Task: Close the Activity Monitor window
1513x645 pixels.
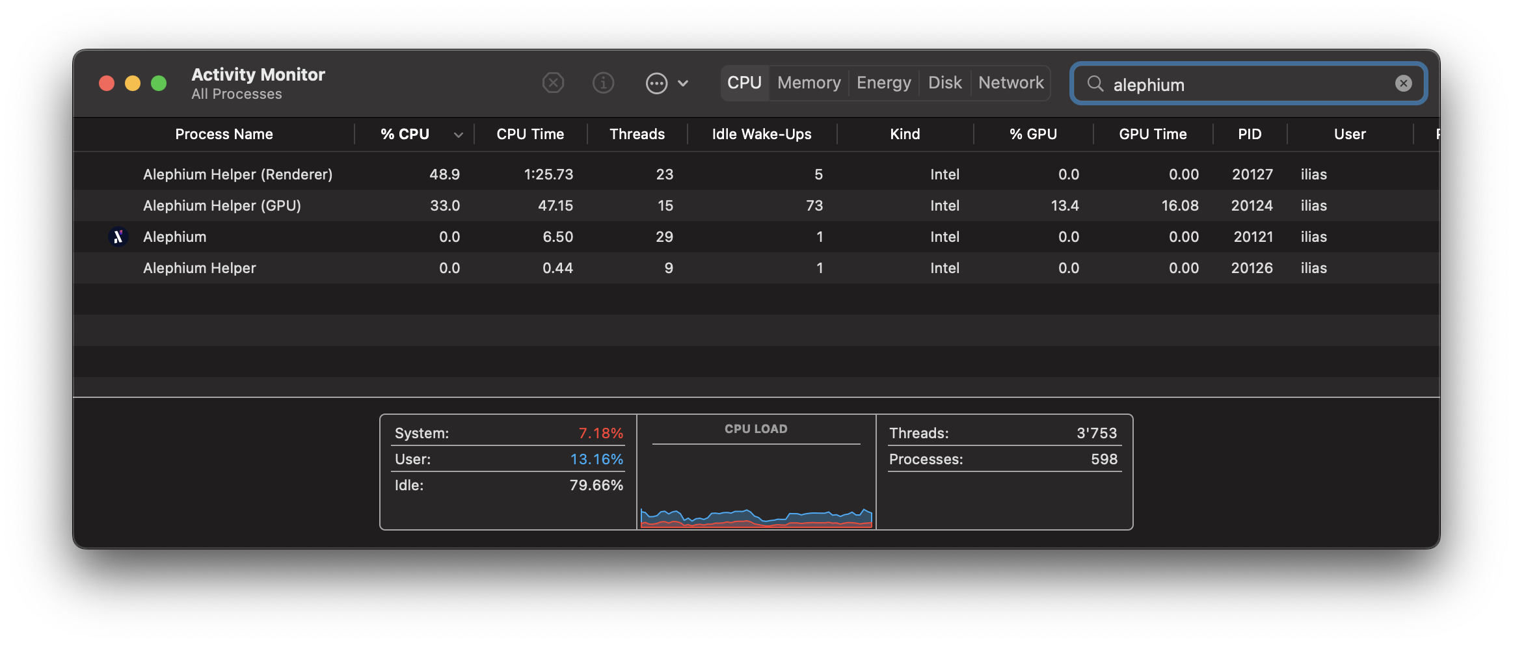Action: click(107, 83)
